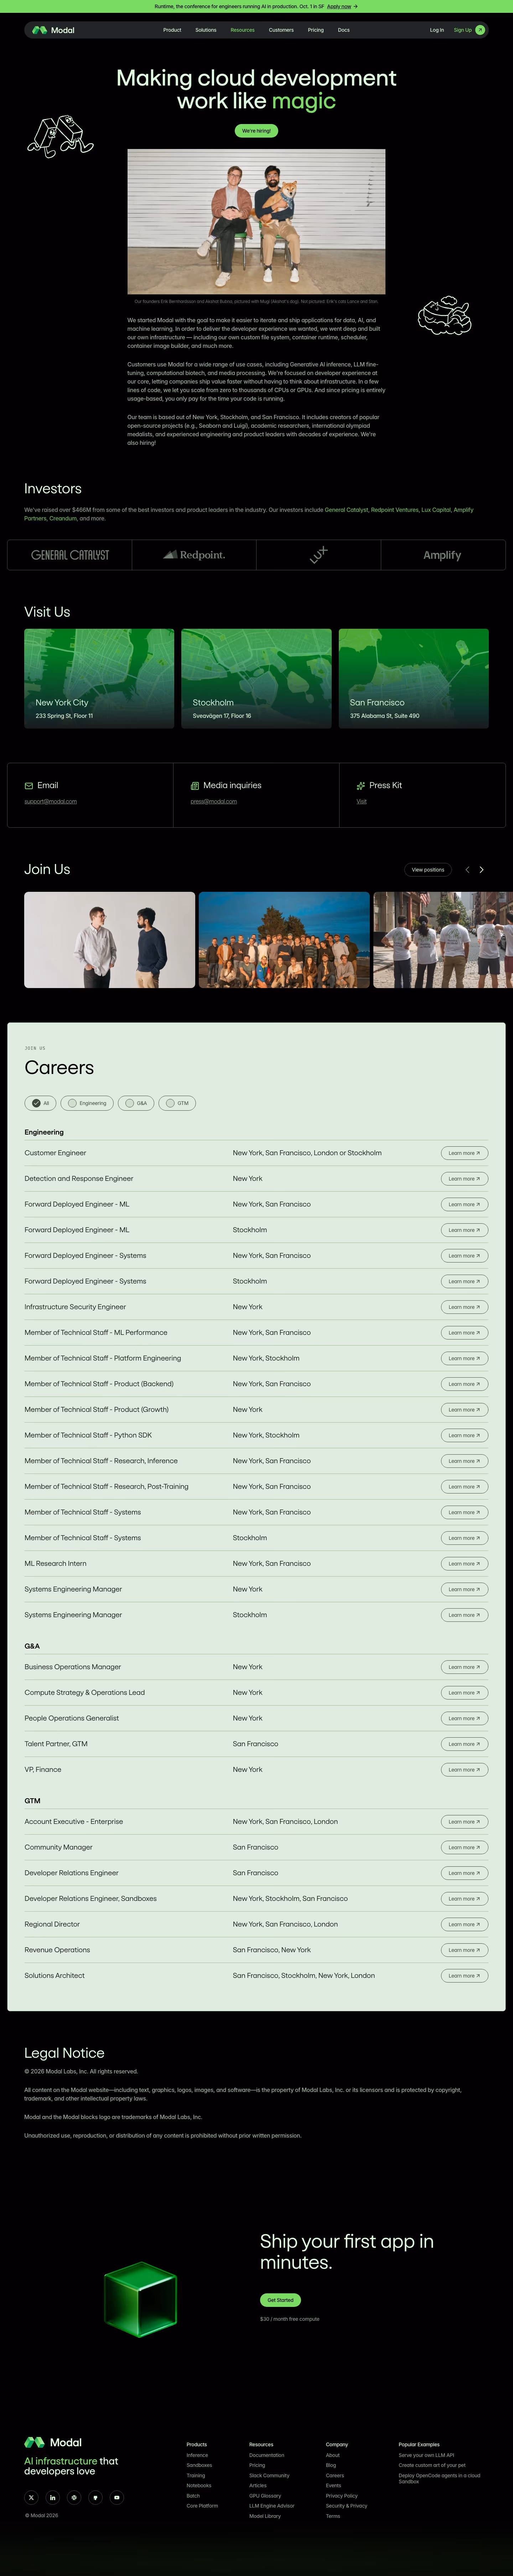Open the Stockholm office map card
Screen dimensions: 513x2576
point(256,679)
